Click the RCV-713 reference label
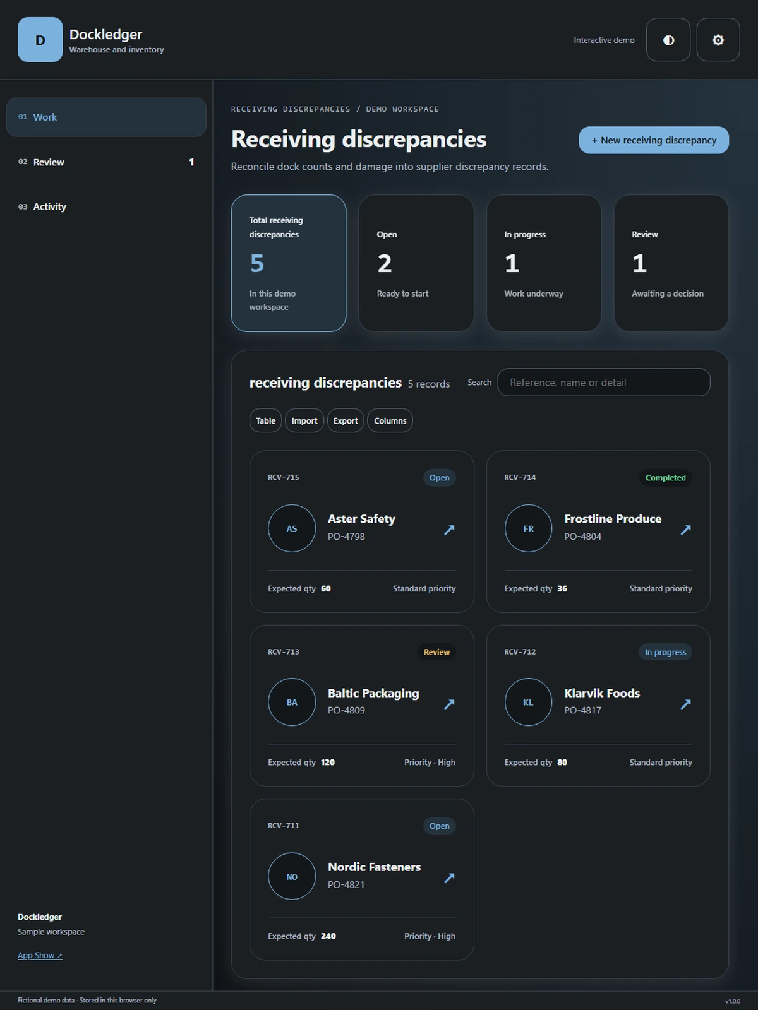The height and width of the screenshot is (1010, 758). [284, 651]
